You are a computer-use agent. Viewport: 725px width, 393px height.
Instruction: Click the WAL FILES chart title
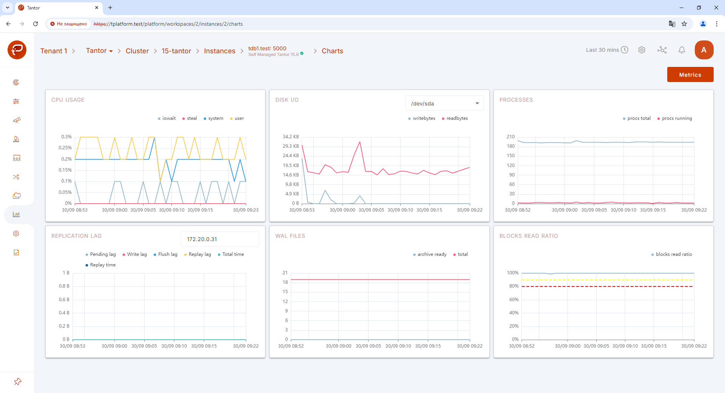(x=290, y=236)
